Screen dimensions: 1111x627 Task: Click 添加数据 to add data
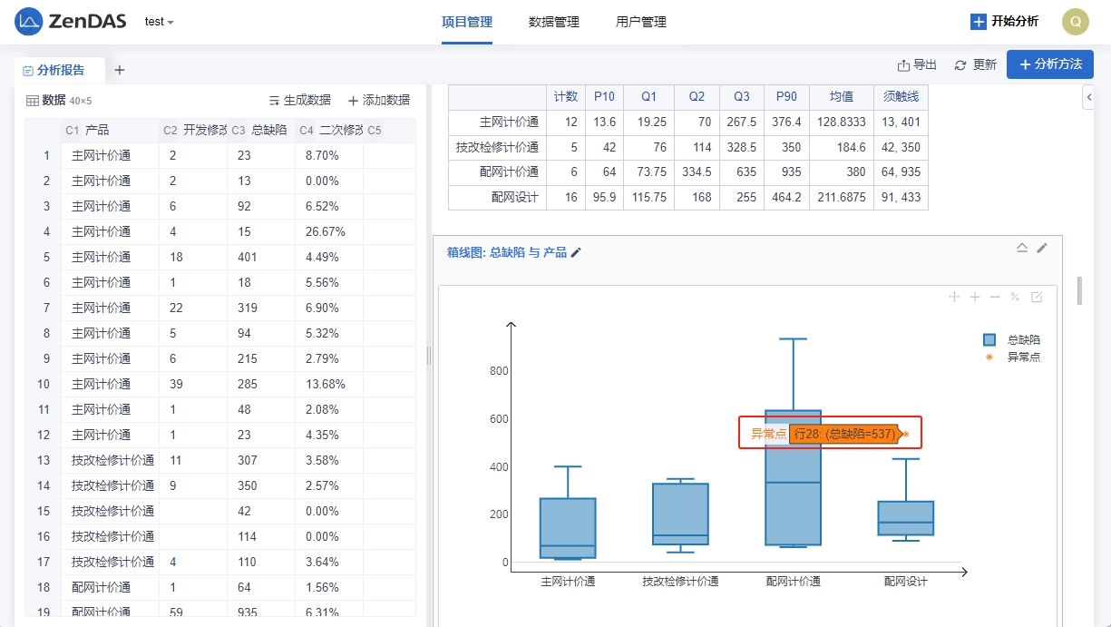(x=378, y=100)
